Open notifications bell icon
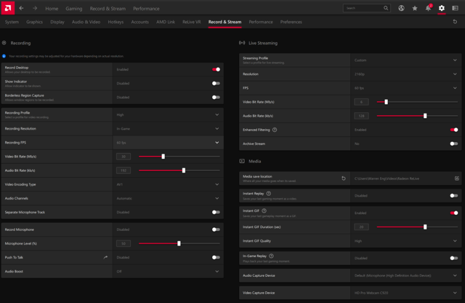The height and width of the screenshot is (303, 465). pyautogui.click(x=428, y=8)
